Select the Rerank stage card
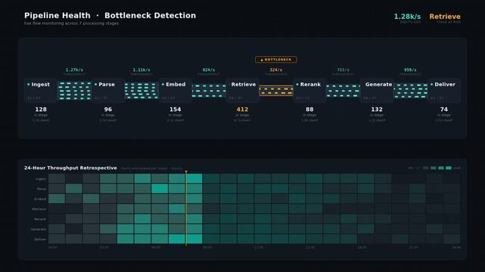Image resolution: width=485 pixels, height=272 pixels. [309, 91]
